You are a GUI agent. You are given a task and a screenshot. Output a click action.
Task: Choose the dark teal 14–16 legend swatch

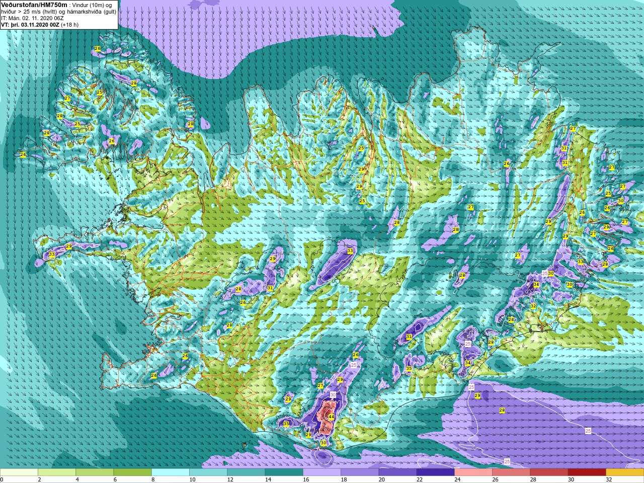pyautogui.click(x=284, y=472)
